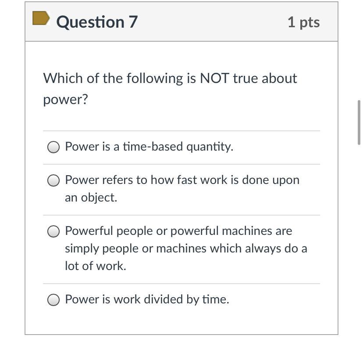Click 'an object.' in the second answer
This screenshot has width=363, height=364.
[91, 198]
